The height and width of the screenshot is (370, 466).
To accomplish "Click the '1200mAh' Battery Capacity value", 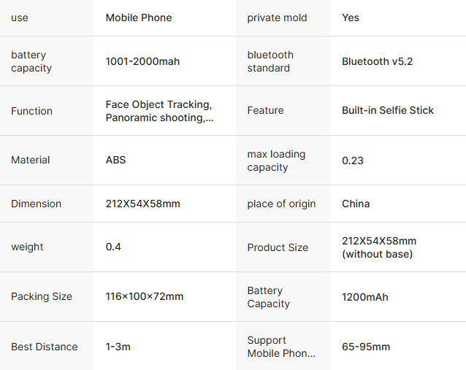I will (365, 297).
